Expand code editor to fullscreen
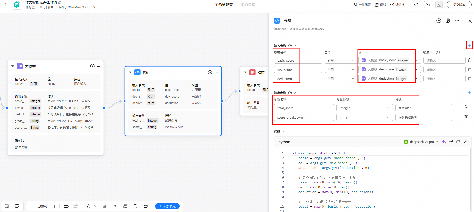This screenshot has width=474, height=212. point(465,142)
